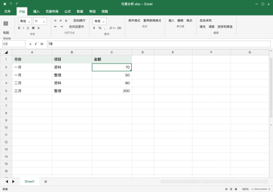
Task: Switch to the 视图 view tab
Action: (x=105, y=11)
